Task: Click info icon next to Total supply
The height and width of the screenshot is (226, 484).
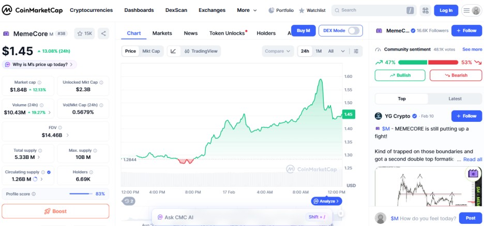Action: [x=40, y=151]
